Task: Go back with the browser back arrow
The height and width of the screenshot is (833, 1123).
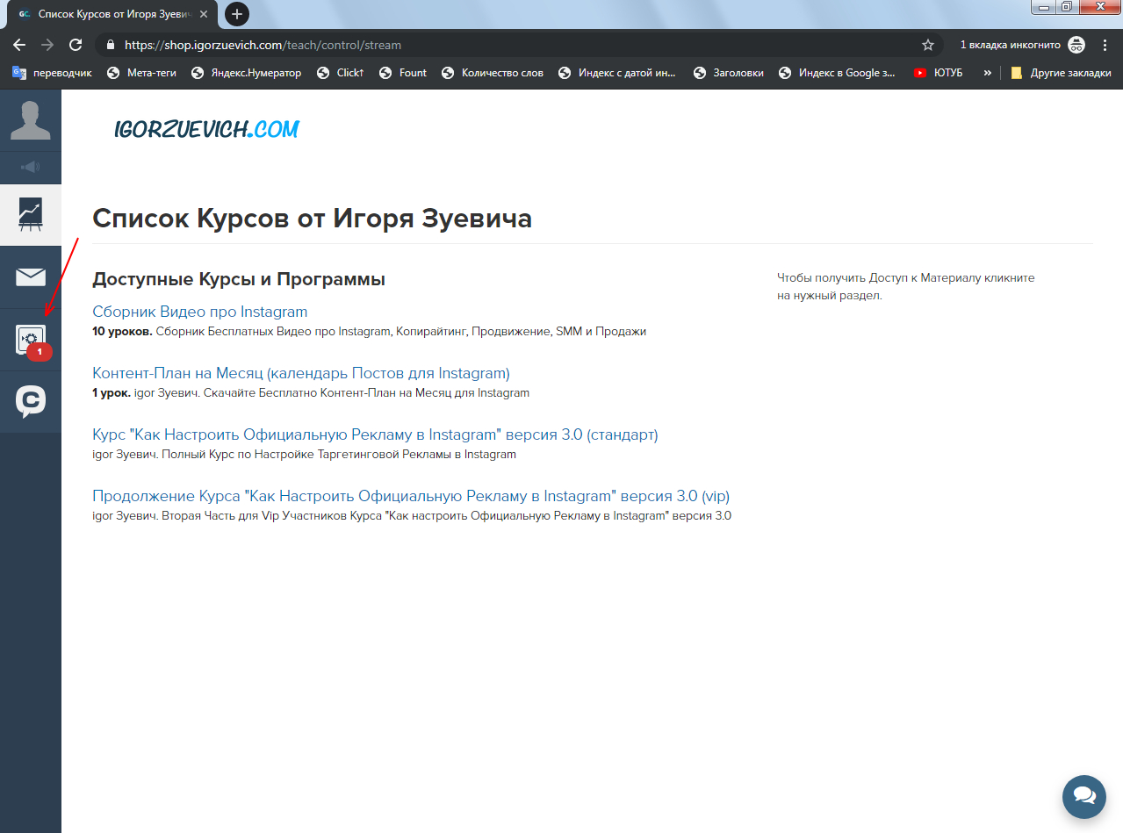Action: click(x=19, y=45)
